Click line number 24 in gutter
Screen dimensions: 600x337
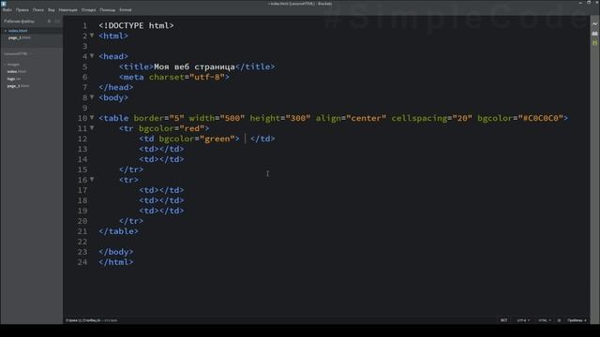pos(82,262)
